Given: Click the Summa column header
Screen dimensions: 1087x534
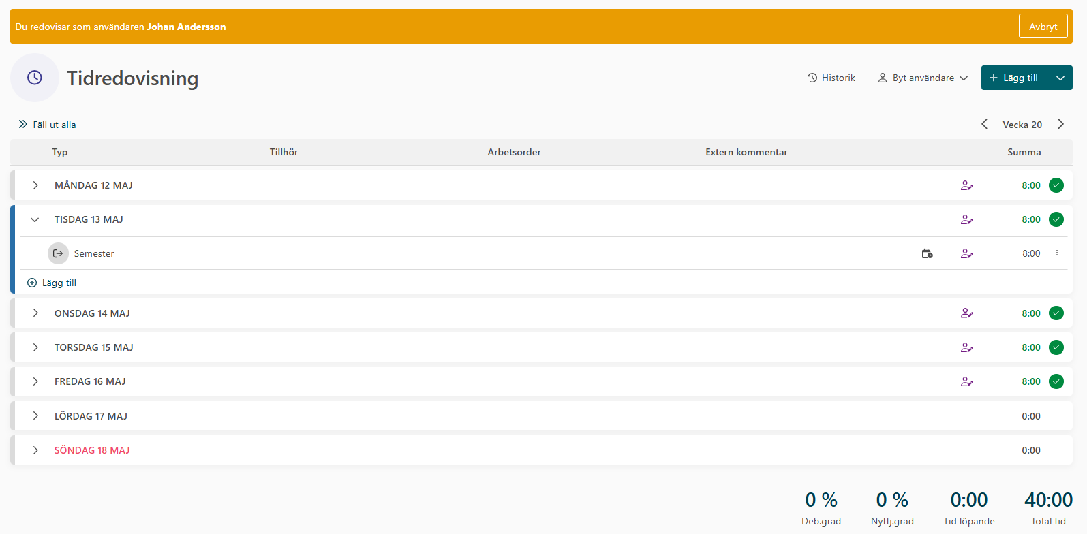Looking at the screenshot, I should (x=1024, y=152).
